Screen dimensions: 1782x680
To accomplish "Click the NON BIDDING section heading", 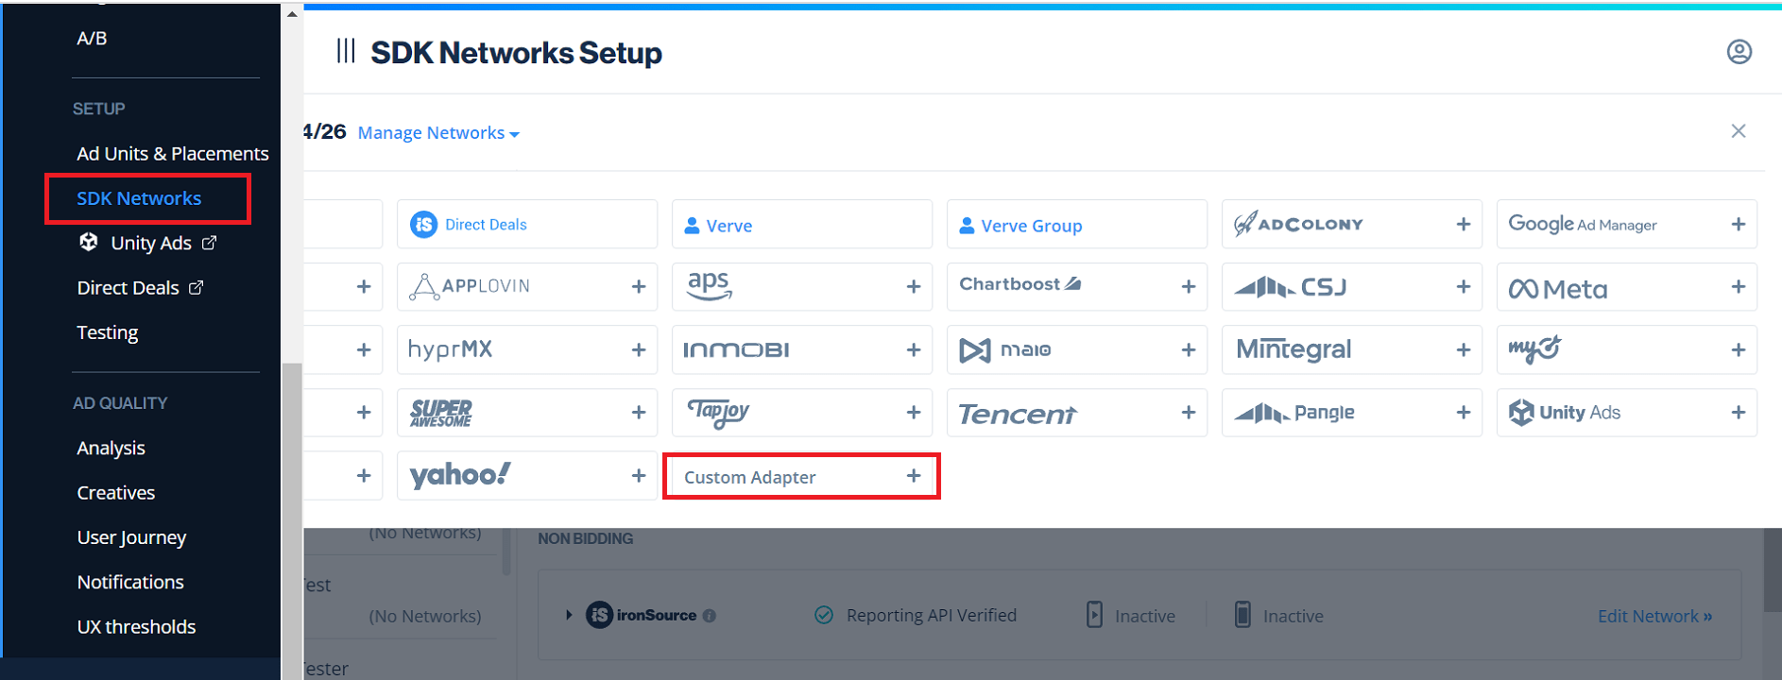I will tap(586, 538).
